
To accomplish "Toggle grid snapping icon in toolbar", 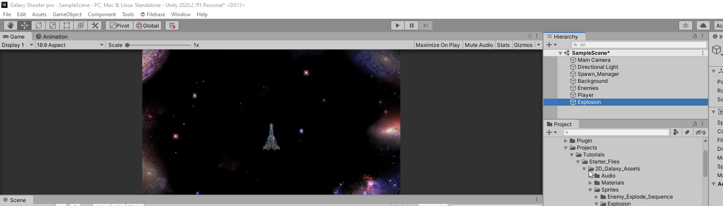I will click(172, 25).
